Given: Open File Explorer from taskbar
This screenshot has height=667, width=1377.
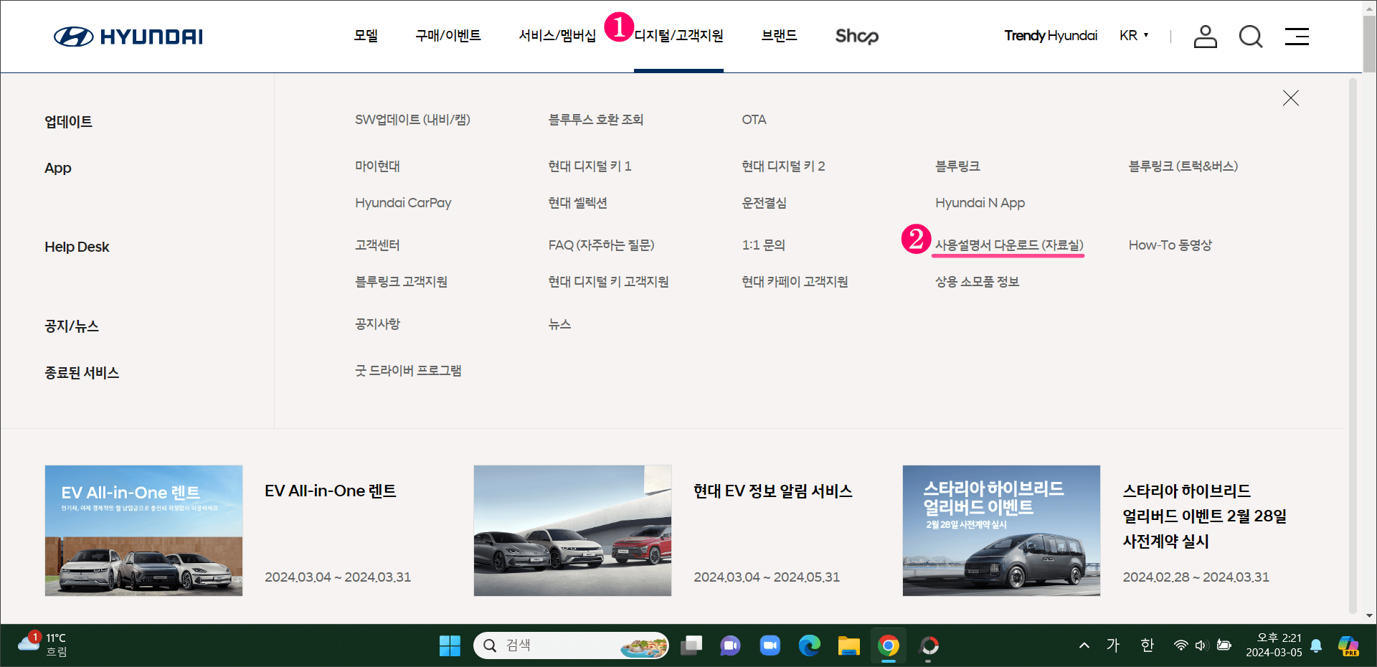Looking at the screenshot, I should coord(848,645).
